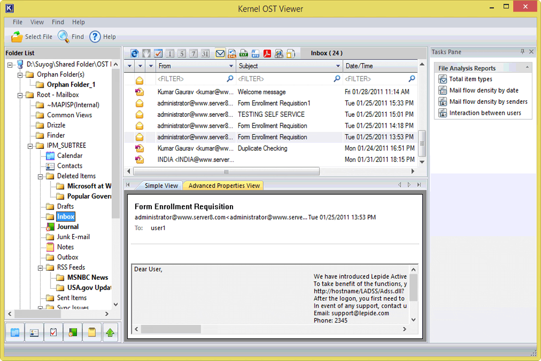541x361 pixels.
Task: Open the From column filter dropdown
Action: tap(231, 66)
